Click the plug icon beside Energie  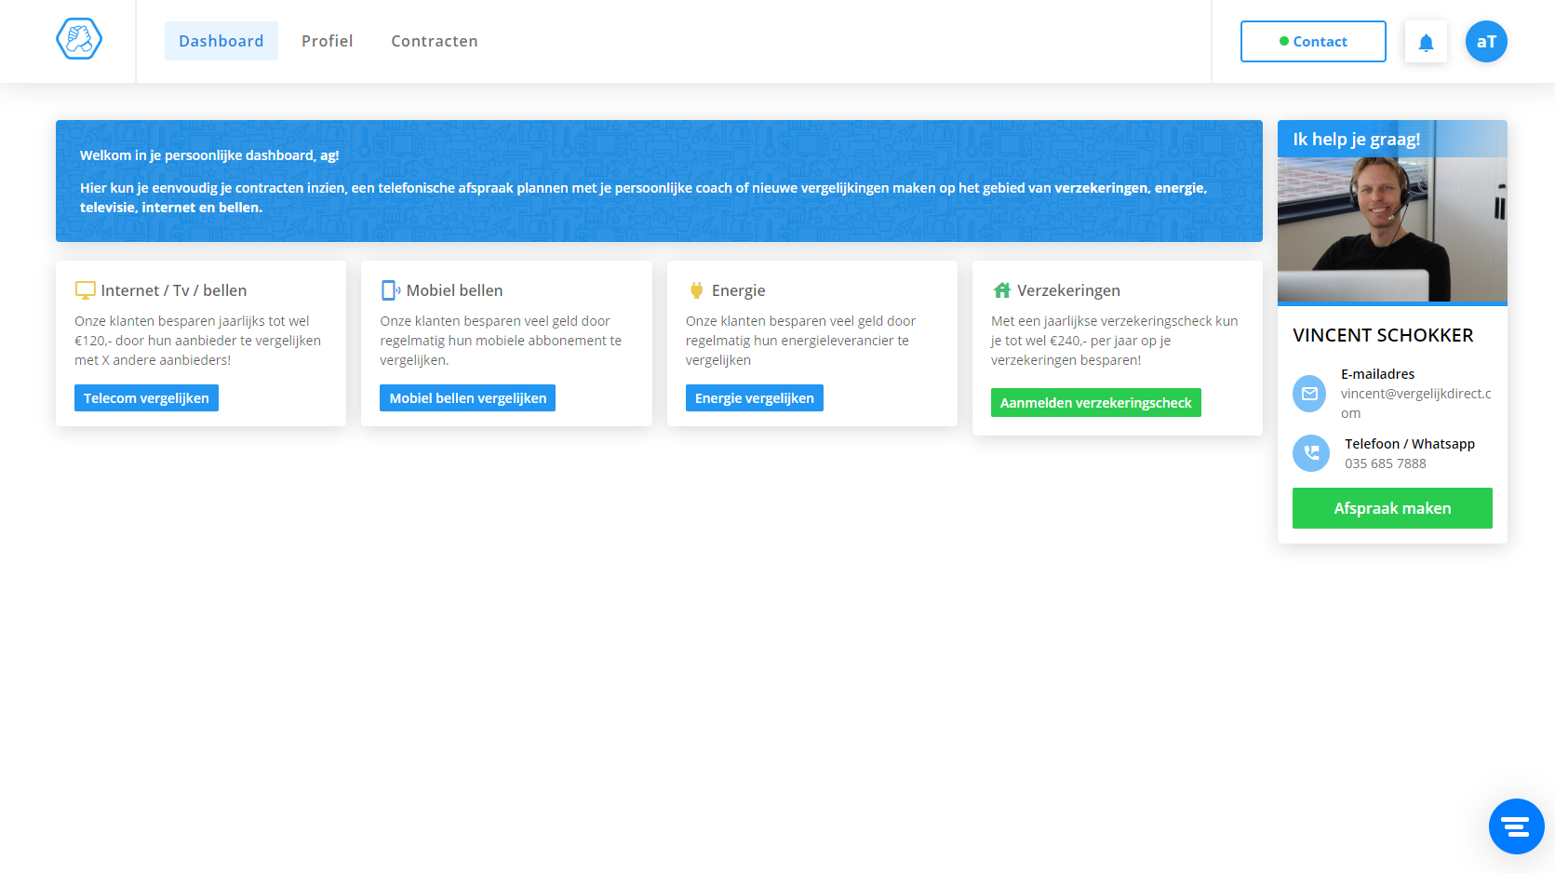coord(696,290)
